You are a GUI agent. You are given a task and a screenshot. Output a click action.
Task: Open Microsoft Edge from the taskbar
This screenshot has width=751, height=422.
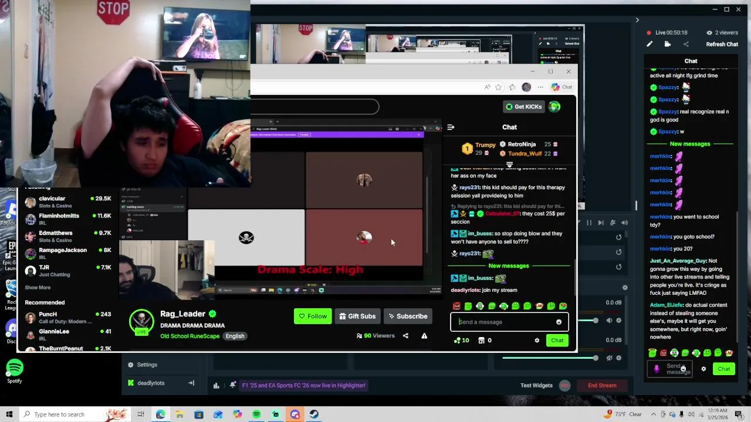pos(160,414)
